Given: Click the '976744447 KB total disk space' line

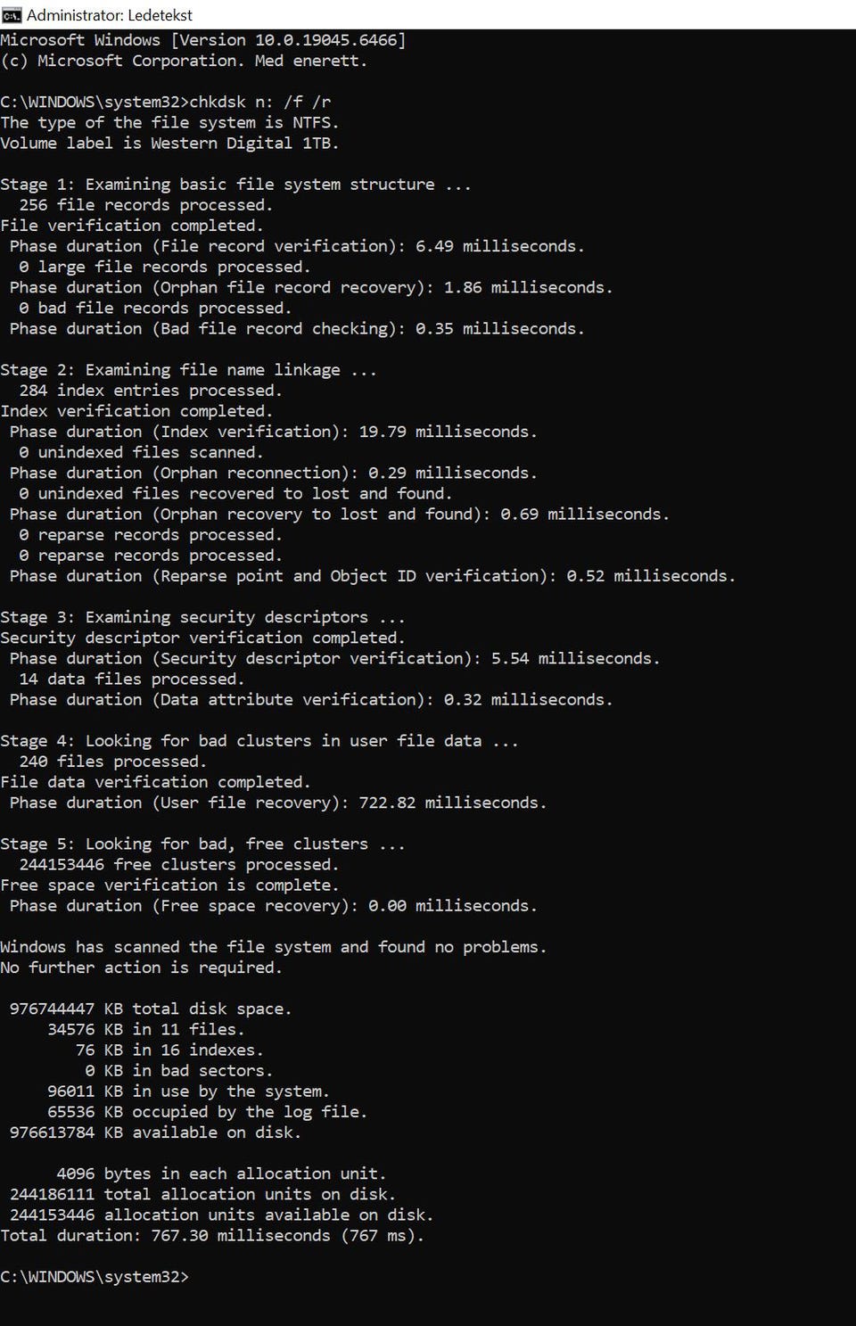Looking at the screenshot, I should click(x=151, y=1009).
